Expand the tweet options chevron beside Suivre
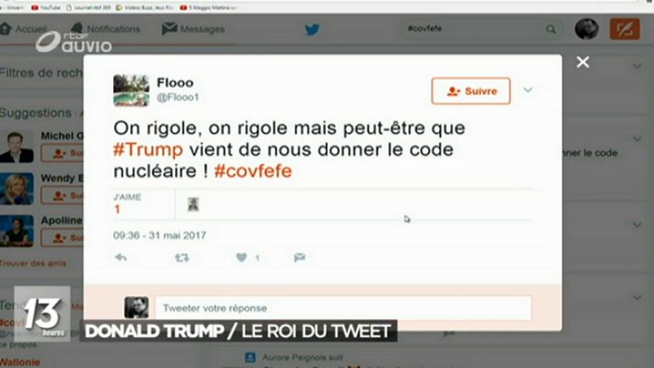 527,90
